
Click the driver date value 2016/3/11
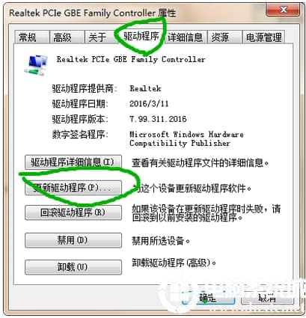click(x=149, y=103)
